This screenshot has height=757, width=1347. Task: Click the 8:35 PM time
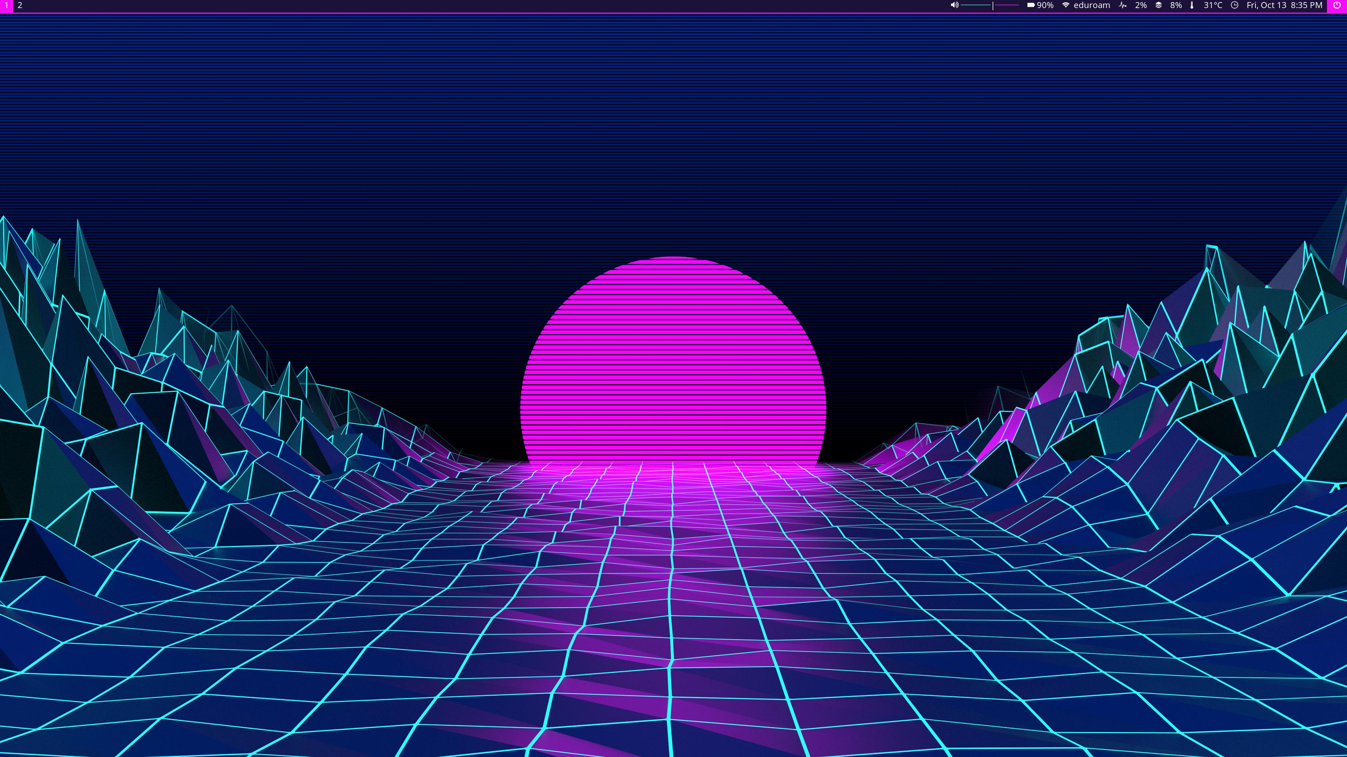[x=1306, y=5]
